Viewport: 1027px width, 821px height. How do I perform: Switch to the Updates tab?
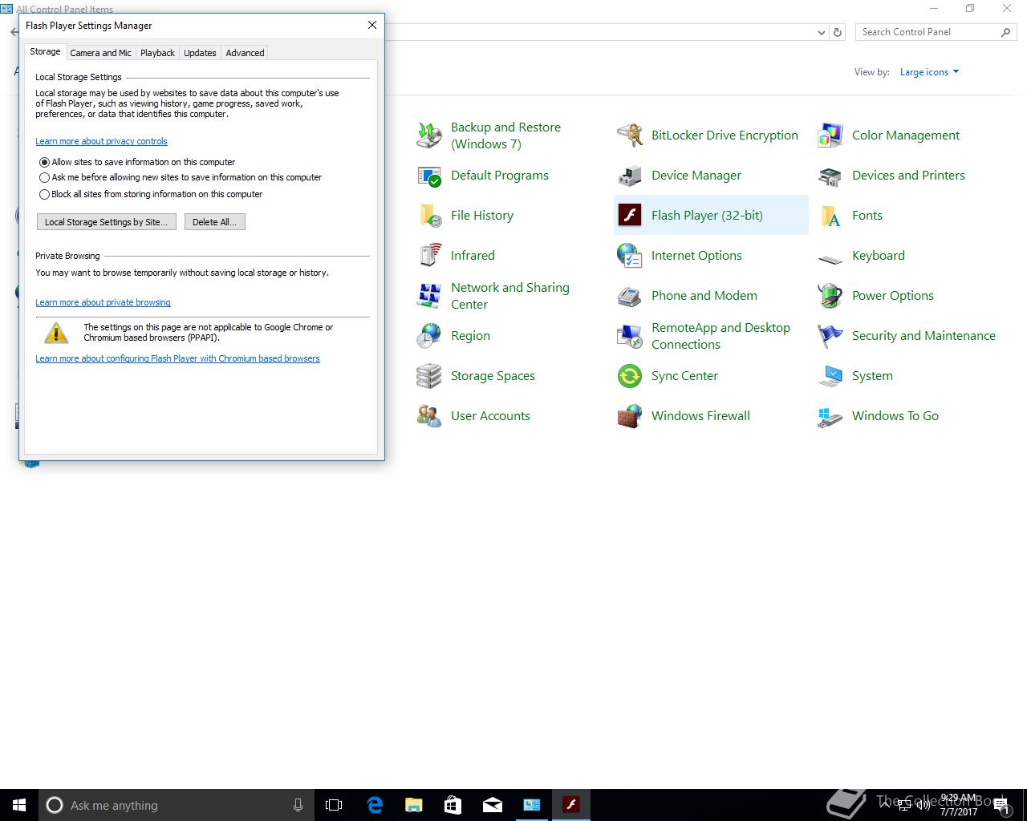pos(200,53)
